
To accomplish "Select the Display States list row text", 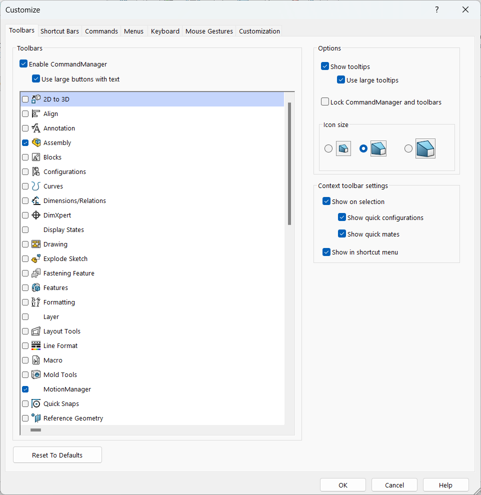I will click(x=64, y=230).
